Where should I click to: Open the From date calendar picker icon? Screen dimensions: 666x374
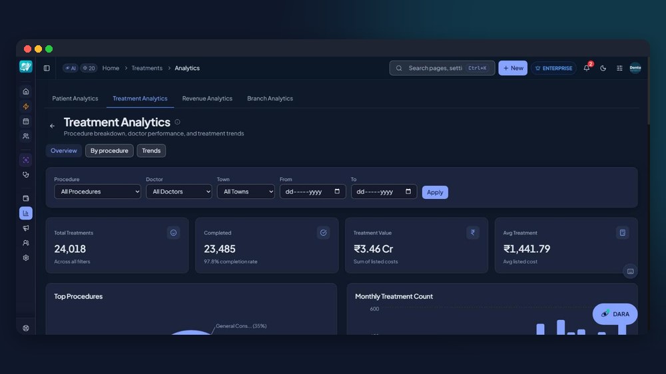point(337,192)
